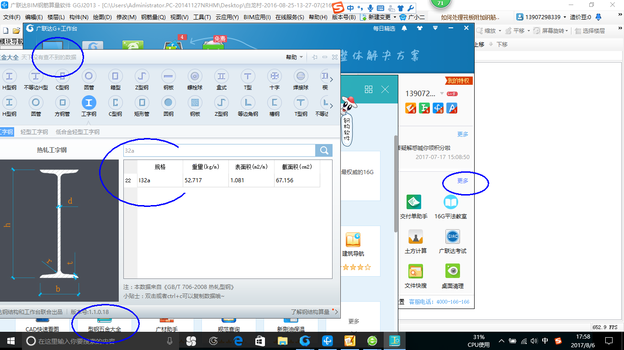Open the 文件(F) menu
Image resolution: width=624 pixels, height=350 pixels.
12,17
